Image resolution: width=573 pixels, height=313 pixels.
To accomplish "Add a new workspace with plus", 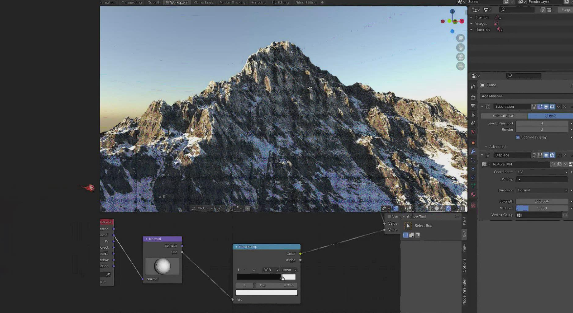I will [322, 2].
